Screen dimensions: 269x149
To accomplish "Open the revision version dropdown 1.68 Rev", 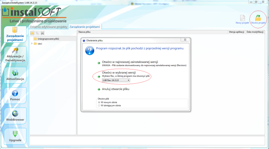I will 116,80.
